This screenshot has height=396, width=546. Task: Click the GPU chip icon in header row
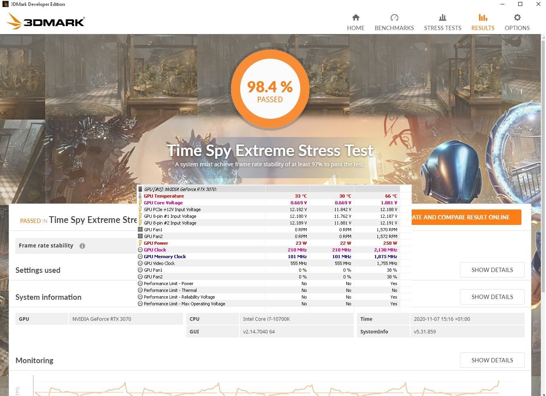[x=140, y=189]
